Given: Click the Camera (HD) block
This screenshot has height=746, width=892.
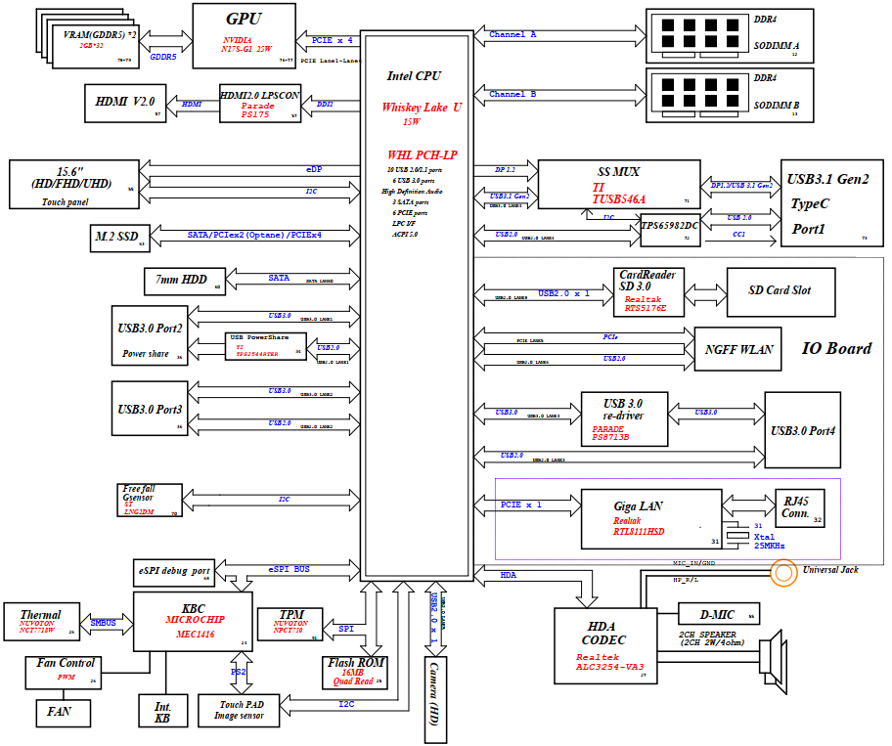Looking at the screenshot, I should tap(436, 699).
